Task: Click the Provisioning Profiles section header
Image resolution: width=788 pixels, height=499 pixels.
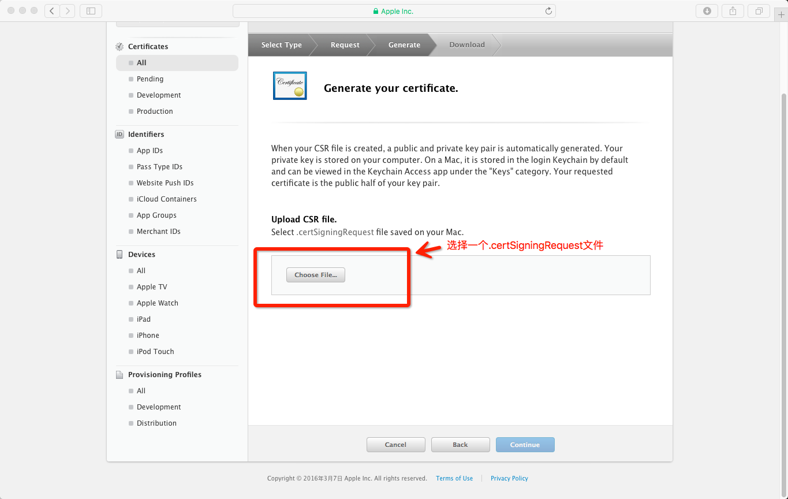Action: 165,375
